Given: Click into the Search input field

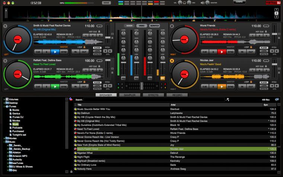Looking at the screenshot, I should point(154,100).
